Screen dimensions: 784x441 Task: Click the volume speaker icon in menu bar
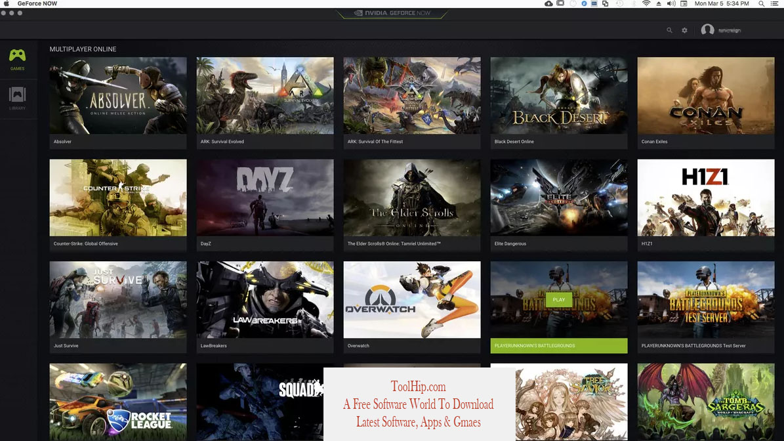point(671,3)
